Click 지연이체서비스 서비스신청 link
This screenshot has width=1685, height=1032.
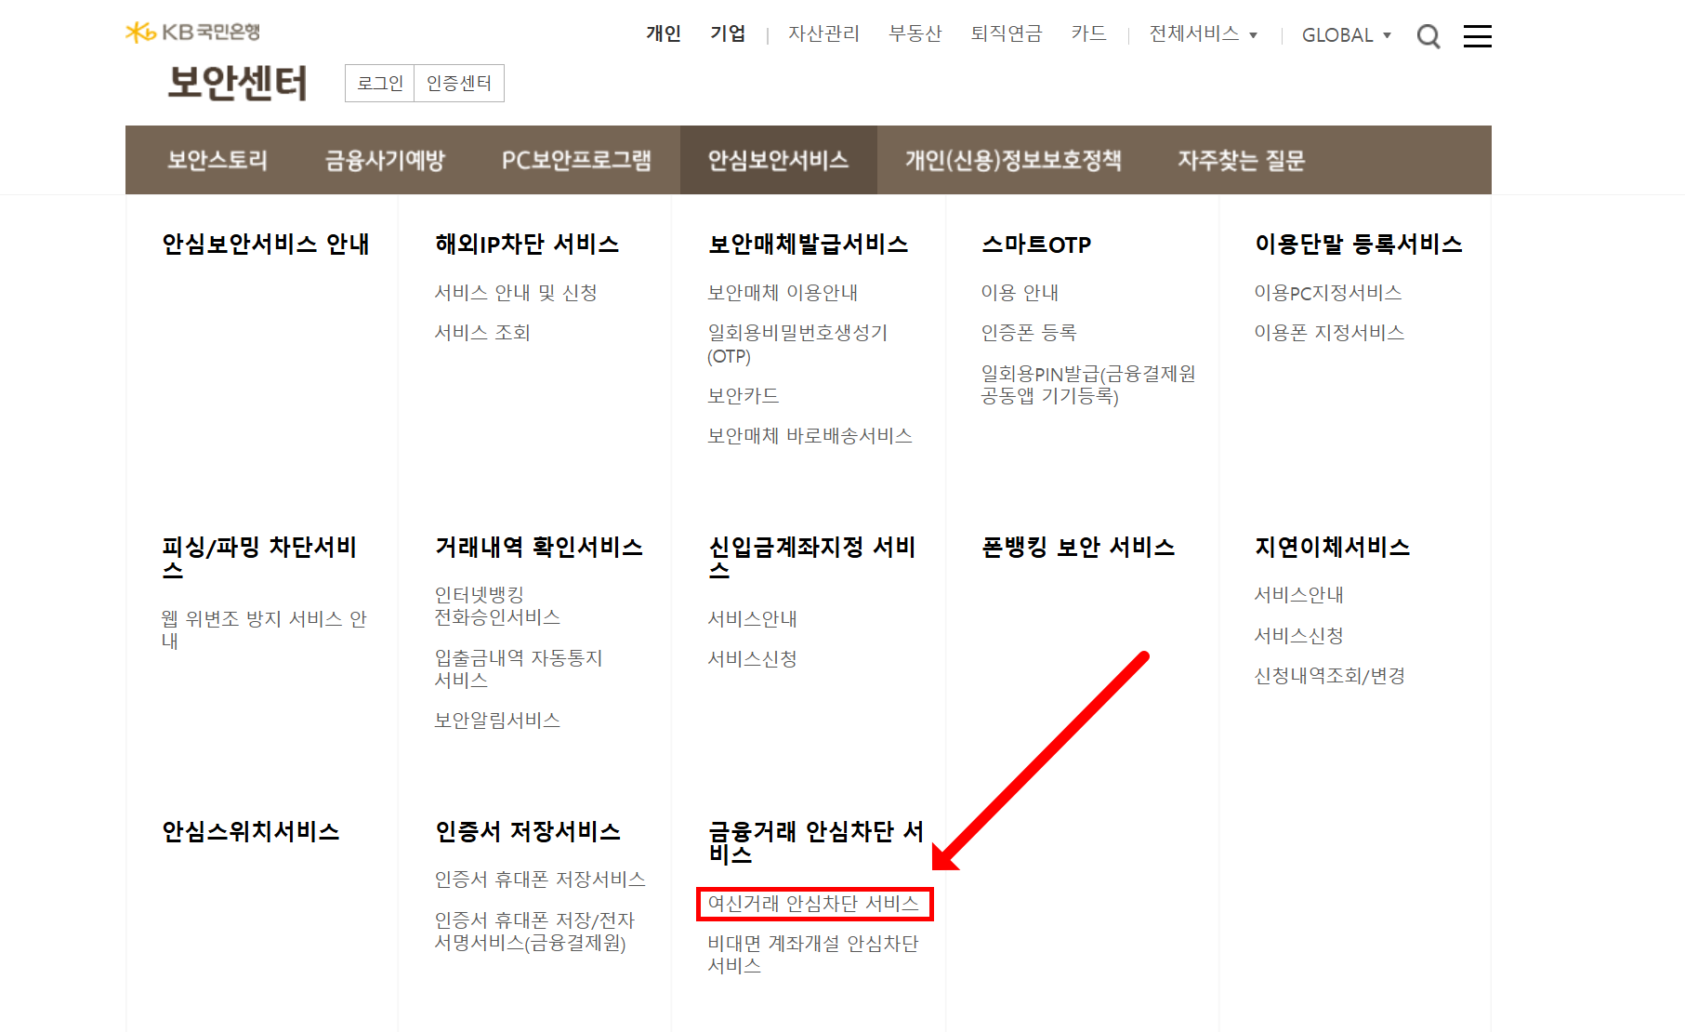coord(1301,636)
